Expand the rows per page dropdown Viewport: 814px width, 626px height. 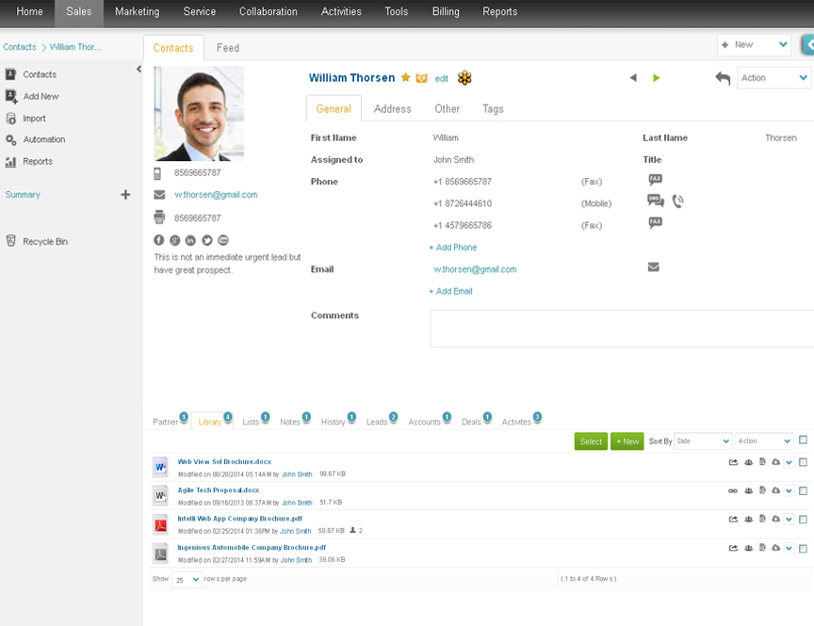pyautogui.click(x=187, y=579)
